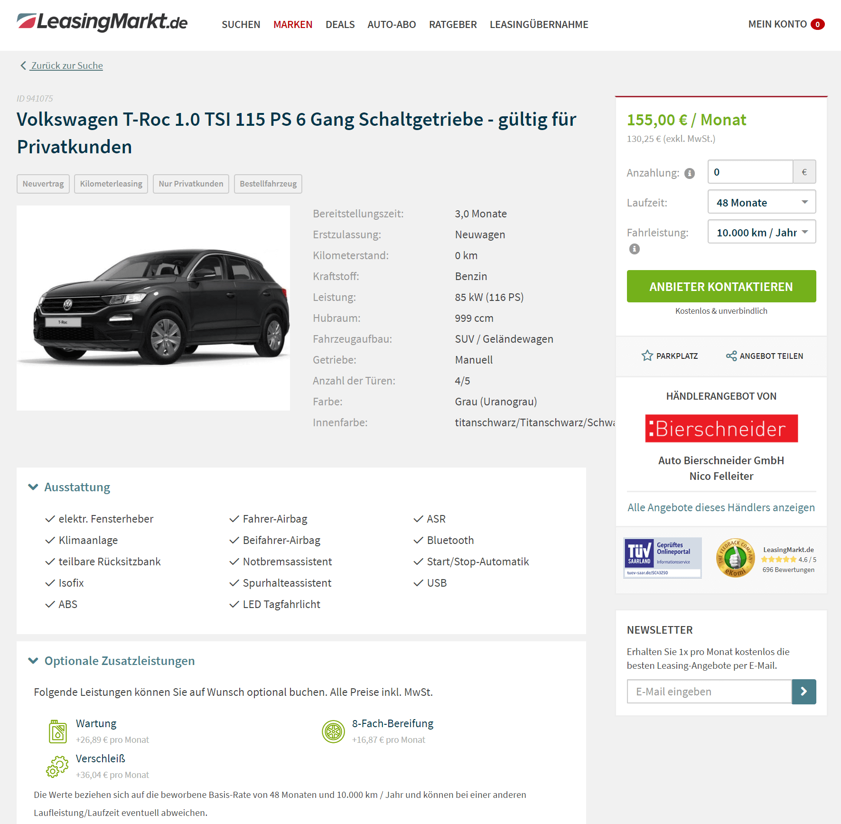The height and width of the screenshot is (824, 841).
Task: Click the TÜV Saarland certification badge
Action: [x=663, y=558]
